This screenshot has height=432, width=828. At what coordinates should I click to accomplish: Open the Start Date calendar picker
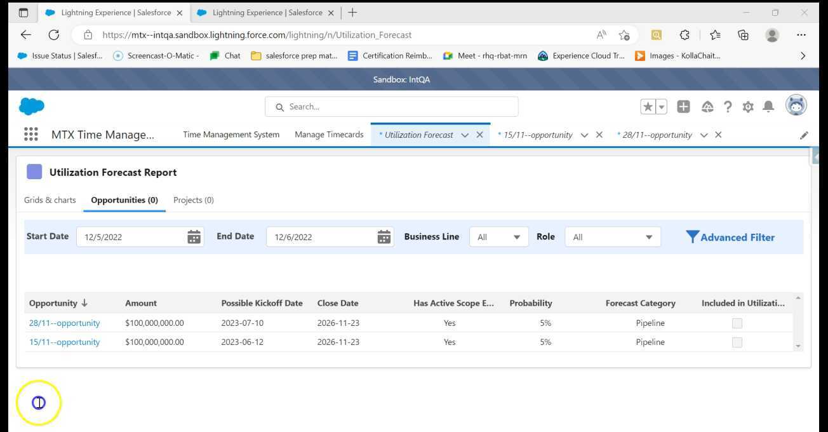194,237
